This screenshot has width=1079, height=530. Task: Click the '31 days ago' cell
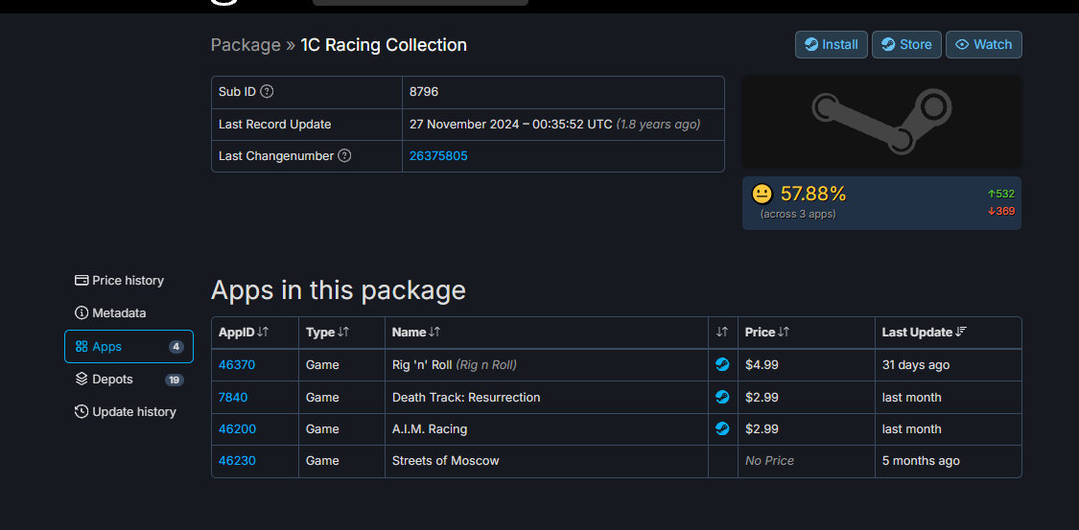(x=948, y=365)
